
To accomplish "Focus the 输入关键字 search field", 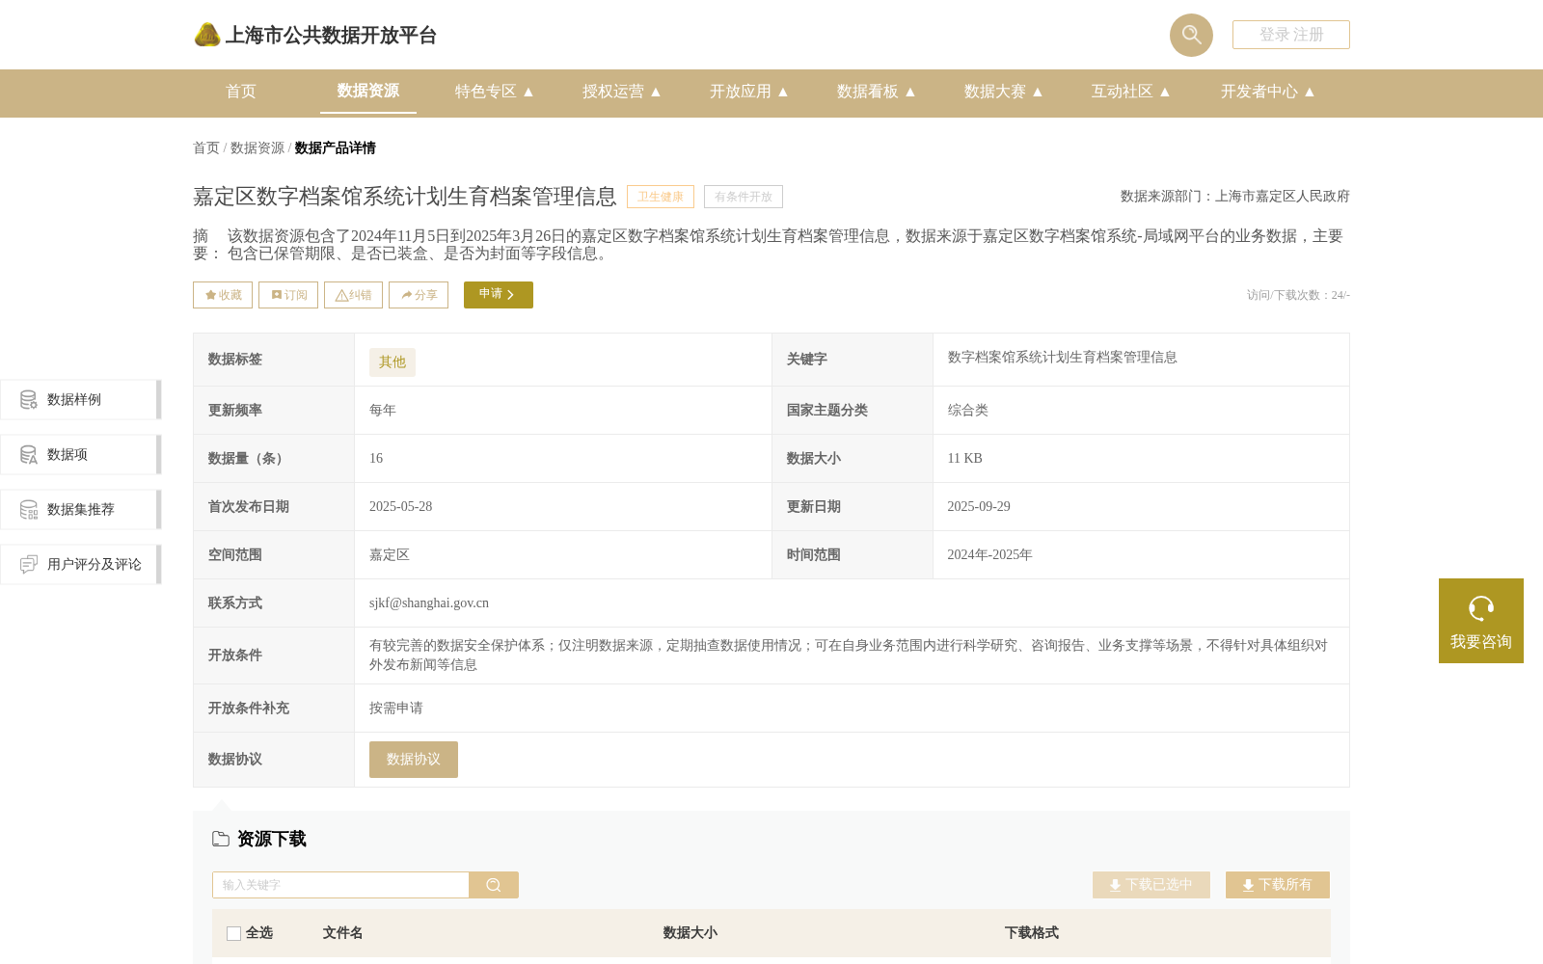I will 340,885.
